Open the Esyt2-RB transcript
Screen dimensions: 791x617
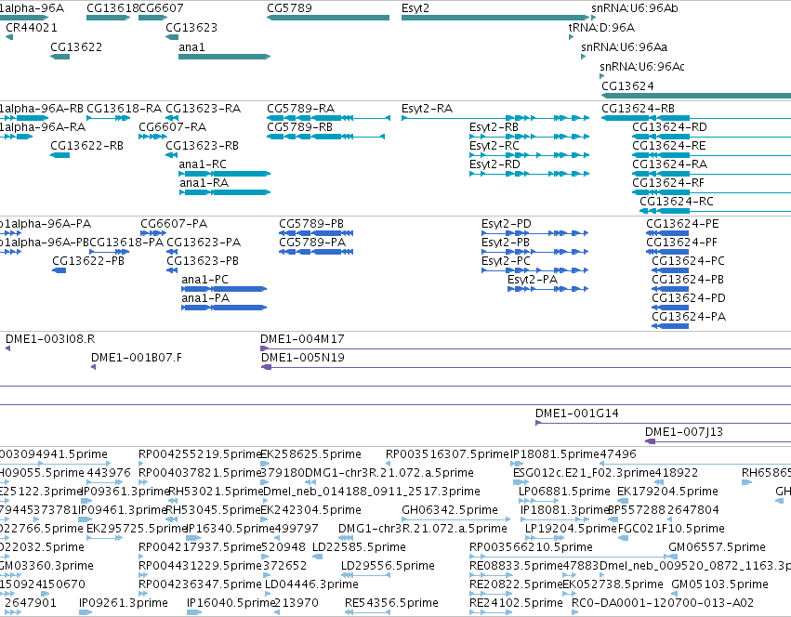(x=529, y=137)
